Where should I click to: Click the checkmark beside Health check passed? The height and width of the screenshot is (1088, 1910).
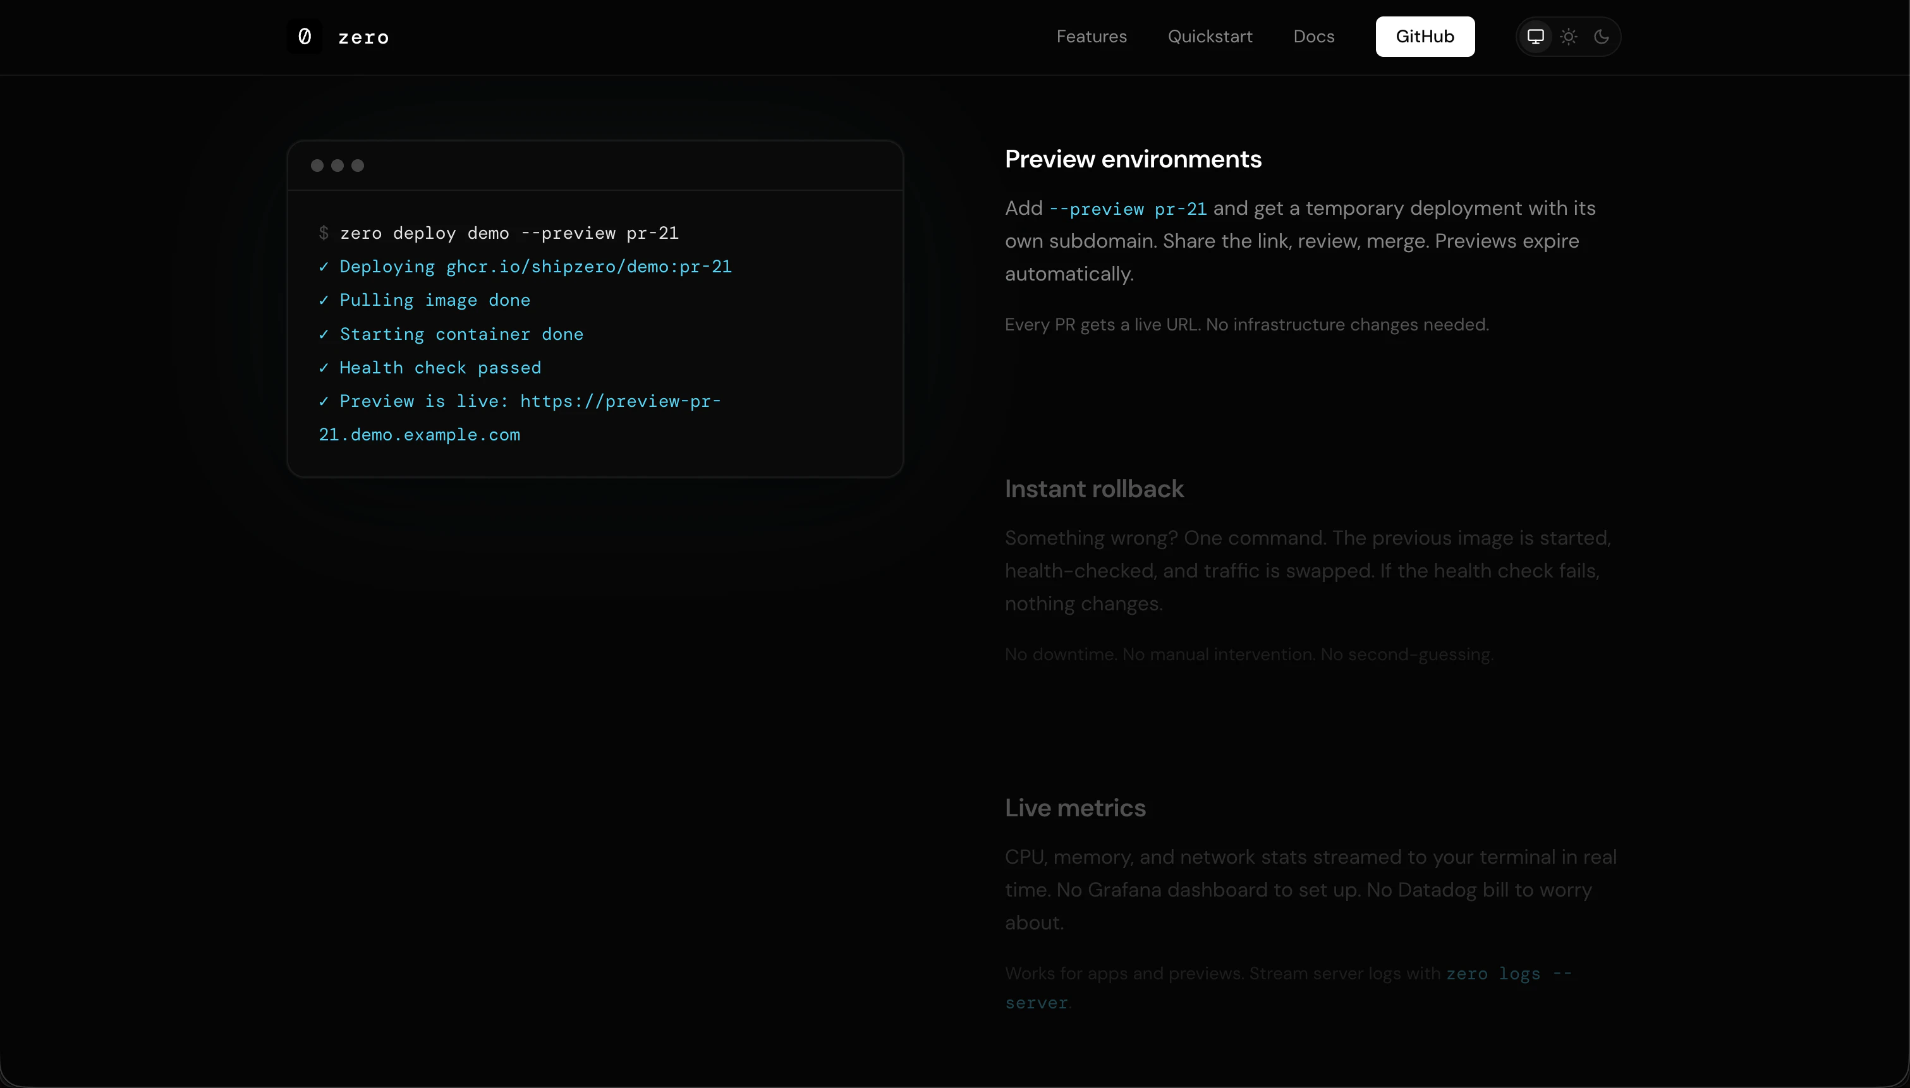tap(323, 368)
